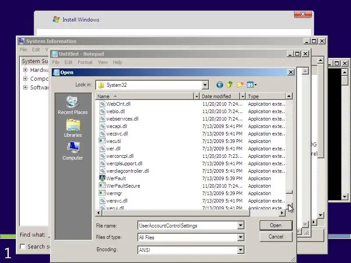Click the Open button

click(x=276, y=225)
